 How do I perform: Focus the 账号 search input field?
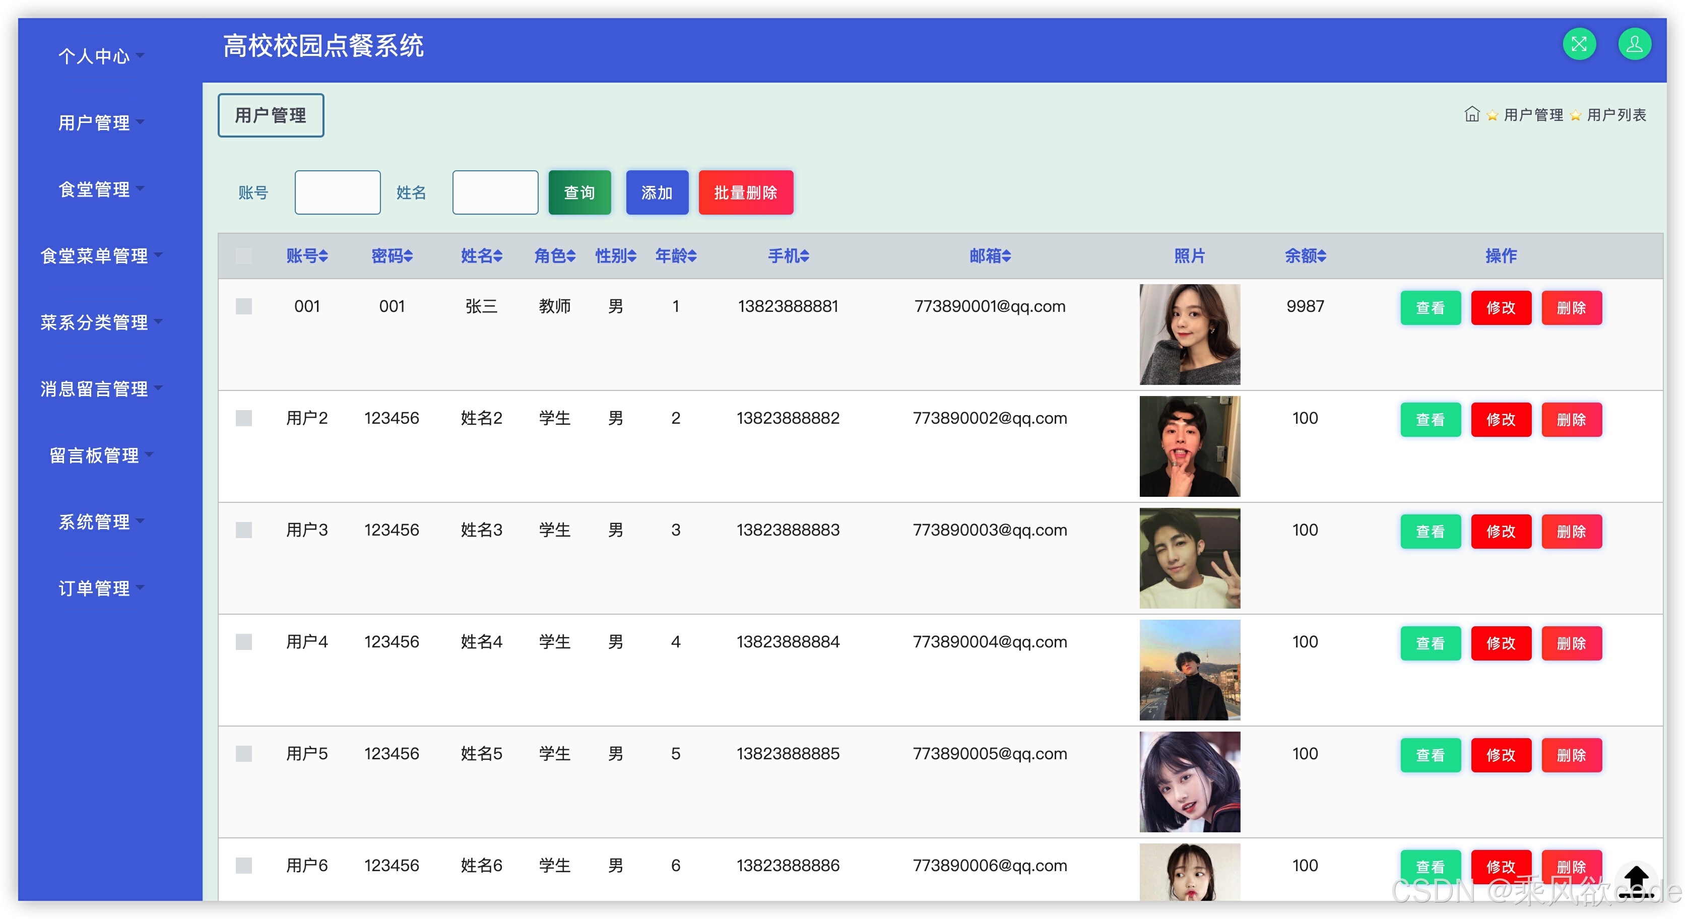337,192
